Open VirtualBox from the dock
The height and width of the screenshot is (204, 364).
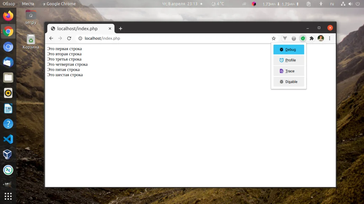(x=8, y=154)
